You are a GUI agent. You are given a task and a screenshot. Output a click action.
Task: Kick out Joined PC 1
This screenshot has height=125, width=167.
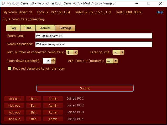coord(14,99)
